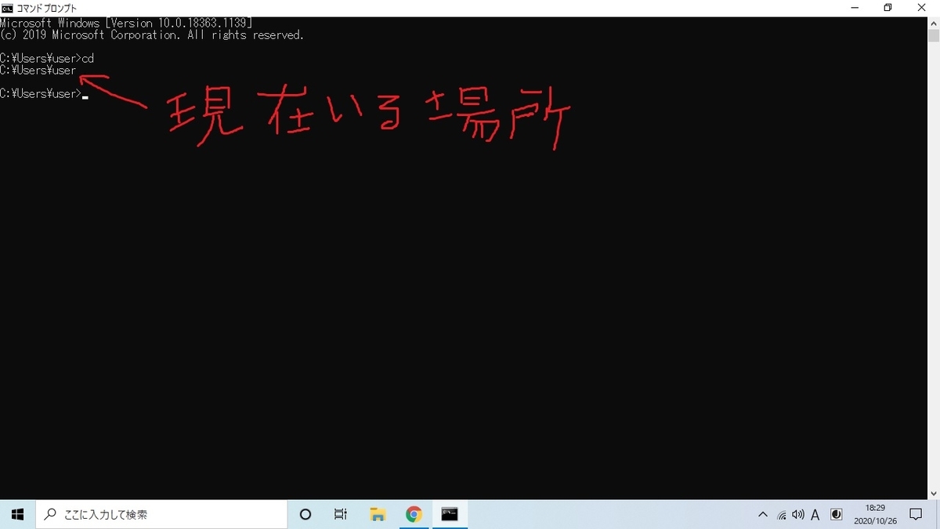Screen dimensions: 940x529
Task: Focus the taskbar search box
Action: click(x=161, y=514)
